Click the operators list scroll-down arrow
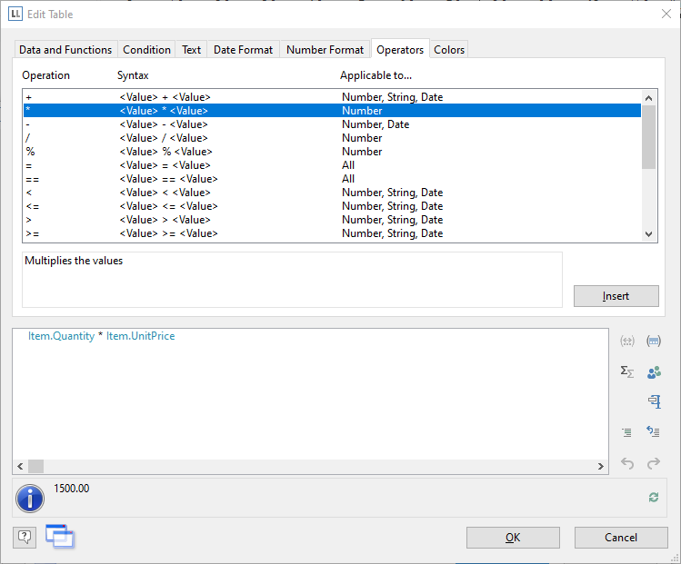The width and height of the screenshot is (681, 564). [648, 234]
